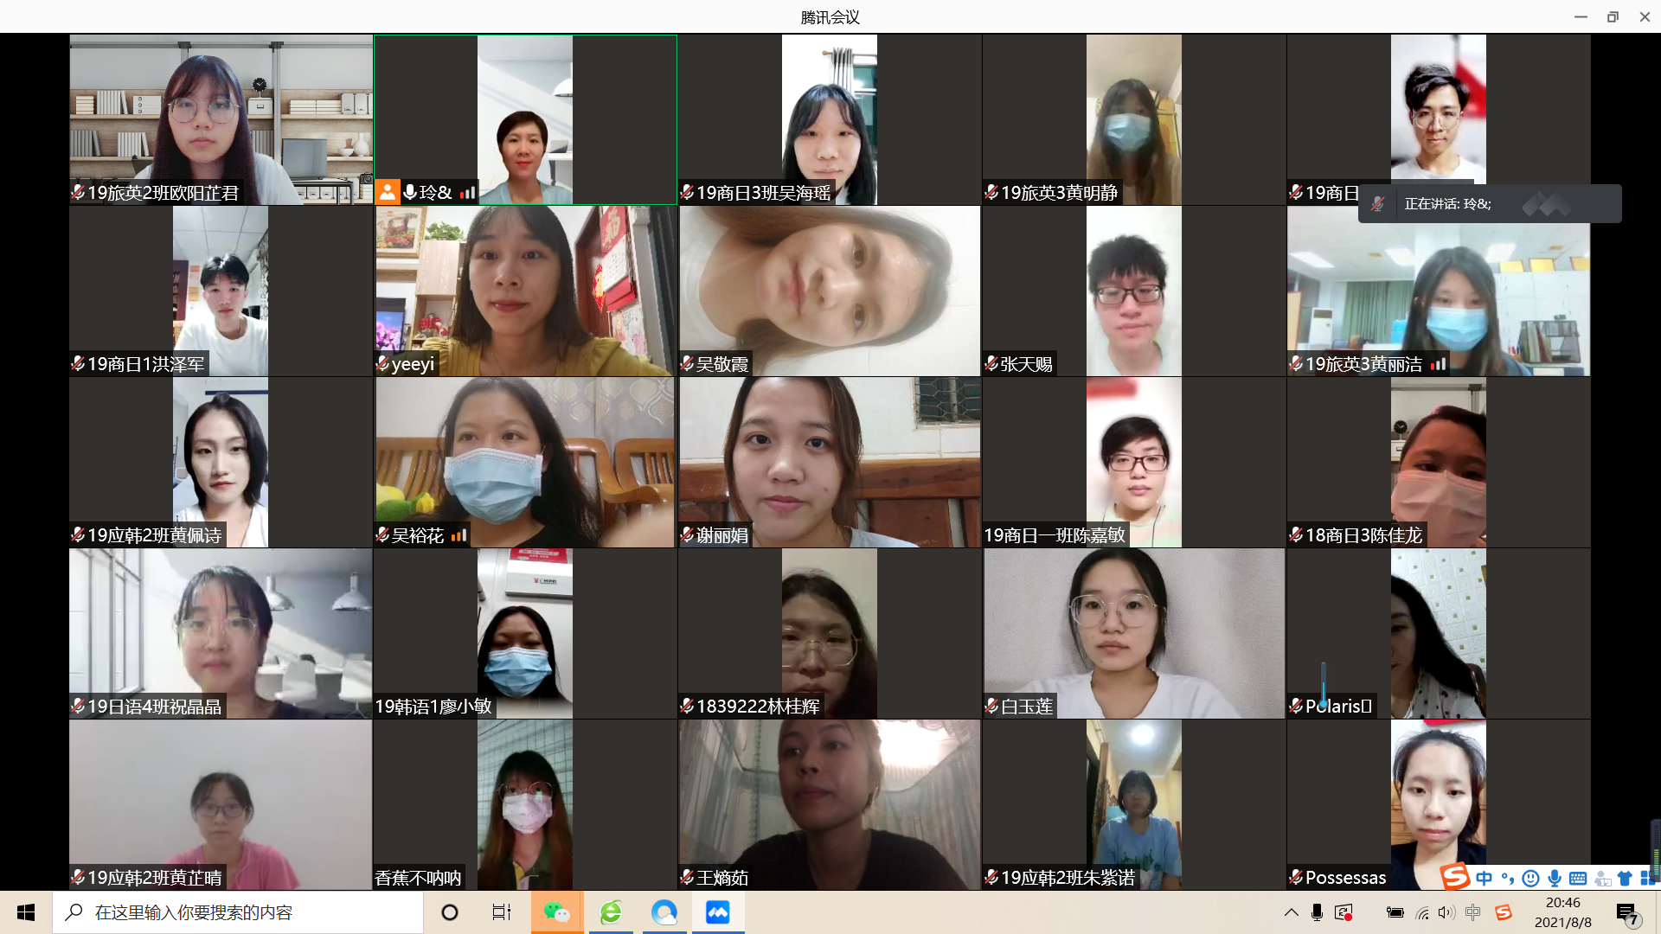This screenshot has height=934, width=1661.
Task: Open Sogou soft keyboard icon
Action: [1578, 879]
